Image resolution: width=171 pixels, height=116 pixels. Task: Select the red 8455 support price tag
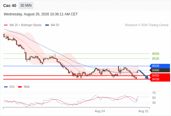pyautogui.click(x=160, y=75)
